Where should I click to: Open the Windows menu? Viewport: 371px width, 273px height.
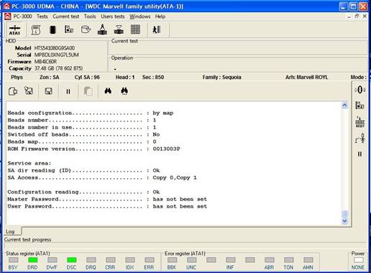(140, 17)
